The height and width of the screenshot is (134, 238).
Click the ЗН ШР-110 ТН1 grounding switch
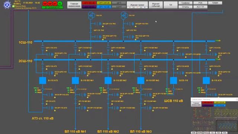click(131, 24)
